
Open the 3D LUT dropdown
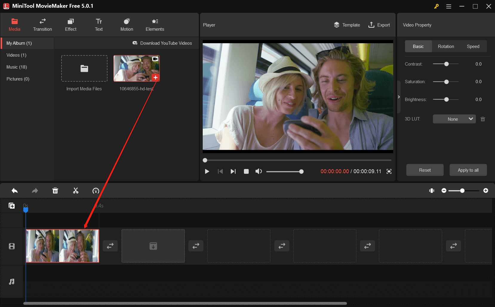click(x=454, y=119)
